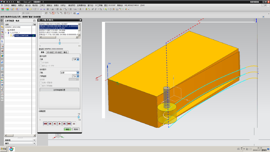Open the 插入 Insert menu
Image resolution: width=270 pixels, height=152 pixels.
(x=28, y=5)
